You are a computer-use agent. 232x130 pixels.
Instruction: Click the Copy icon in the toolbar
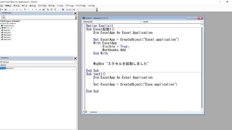tap(13, 9)
